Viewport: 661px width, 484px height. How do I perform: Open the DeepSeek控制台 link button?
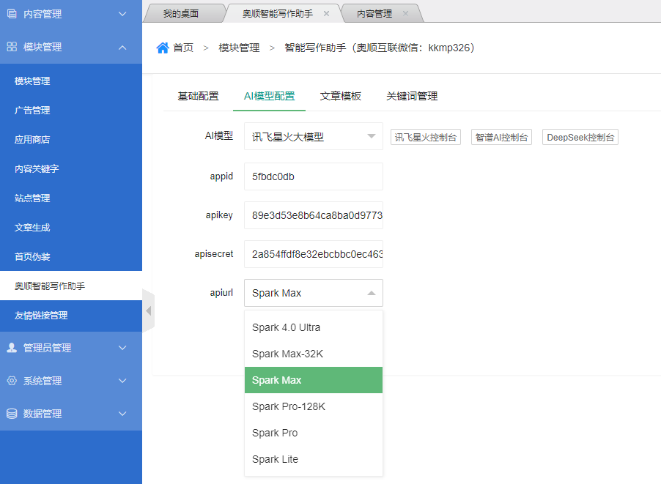click(580, 137)
